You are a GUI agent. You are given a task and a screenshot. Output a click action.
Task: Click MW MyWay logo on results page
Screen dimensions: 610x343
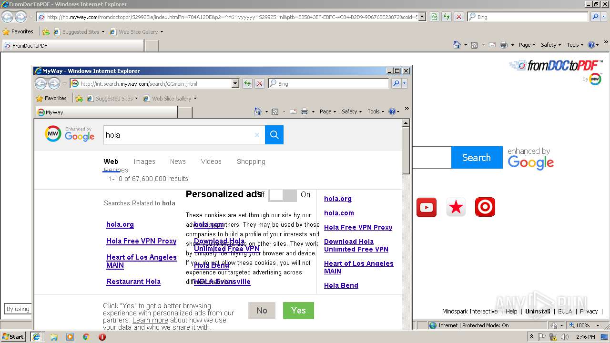pos(53,134)
